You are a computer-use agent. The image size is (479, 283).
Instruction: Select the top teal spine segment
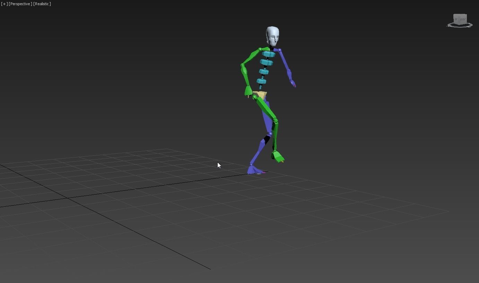(269, 54)
